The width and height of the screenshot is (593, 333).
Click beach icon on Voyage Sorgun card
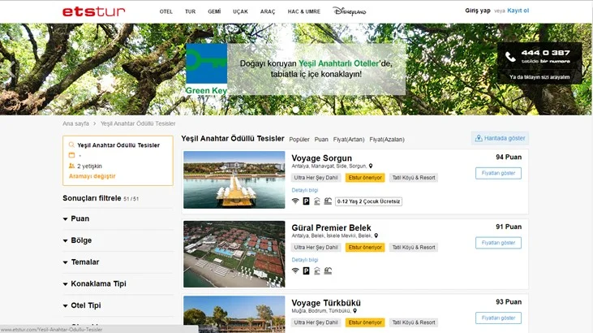(x=328, y=201)
